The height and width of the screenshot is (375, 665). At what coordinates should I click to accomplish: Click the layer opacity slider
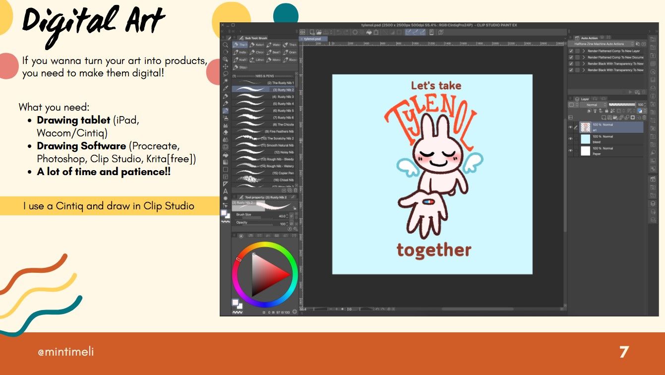pyautogui.click(x=621, y=105)
